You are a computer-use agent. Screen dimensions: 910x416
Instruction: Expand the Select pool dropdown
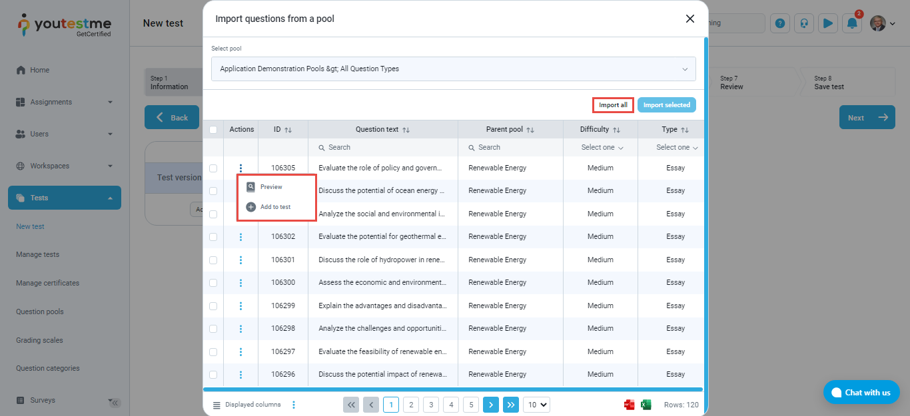click(x=453, y=69)
